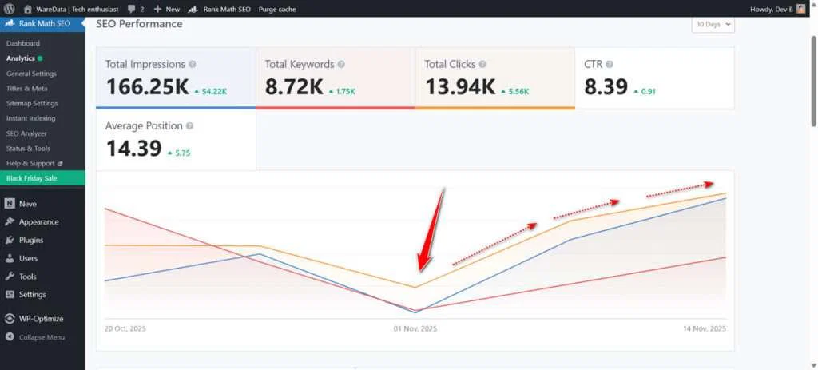
Task: Click the WordPress logo icon
Action: pos(9,9)
